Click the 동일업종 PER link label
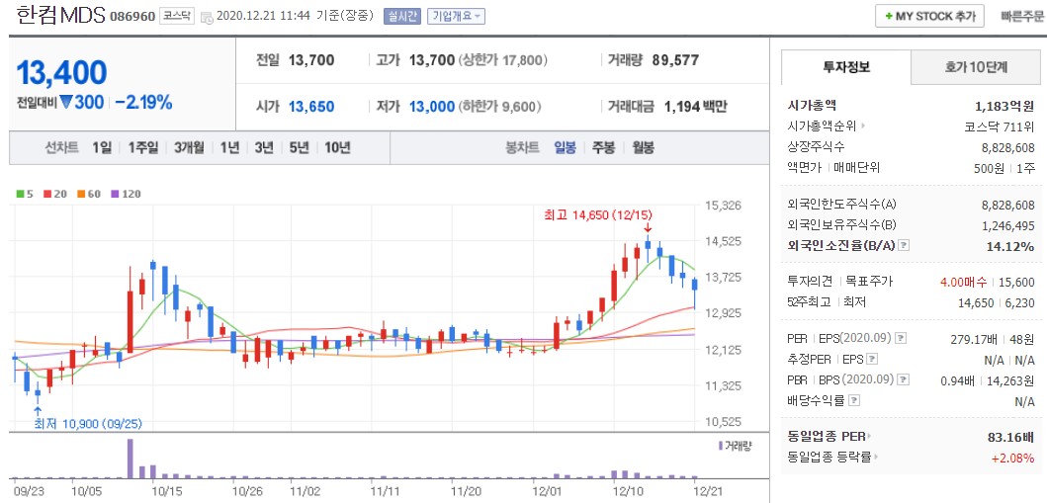Viewport: 1047px width, 503px height. [827, 437]
